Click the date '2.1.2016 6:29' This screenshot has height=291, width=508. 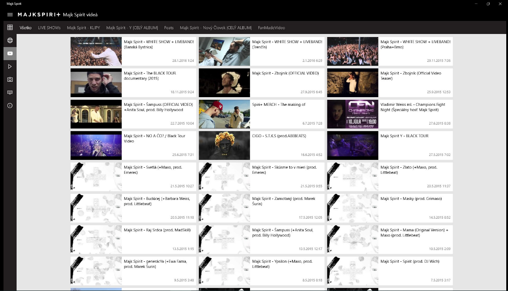(312, 61)
